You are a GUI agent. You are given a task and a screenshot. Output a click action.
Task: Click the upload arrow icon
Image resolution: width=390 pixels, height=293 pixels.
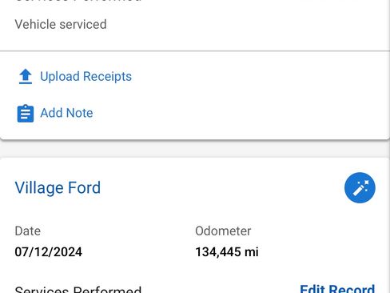(x=26, y=77)
